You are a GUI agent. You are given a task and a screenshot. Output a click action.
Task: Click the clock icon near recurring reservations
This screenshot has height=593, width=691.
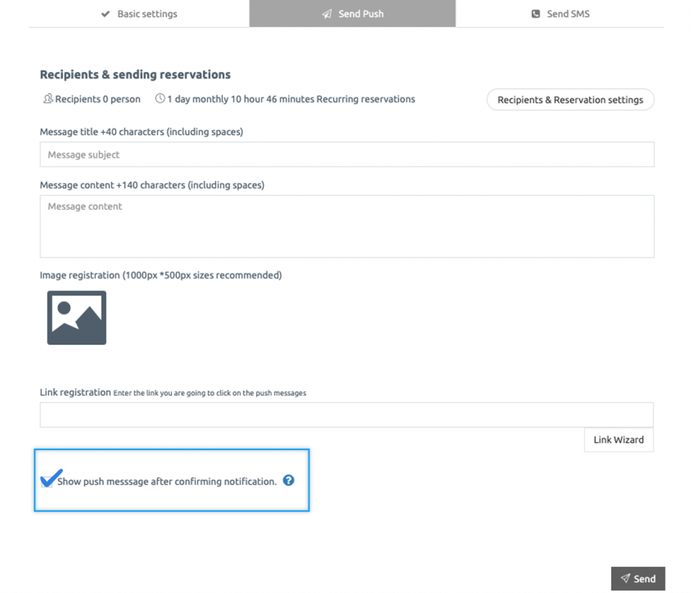pos(161,98)
